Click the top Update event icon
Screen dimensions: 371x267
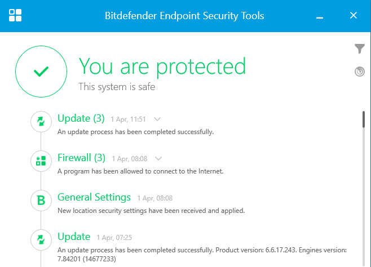pos(41,121)
